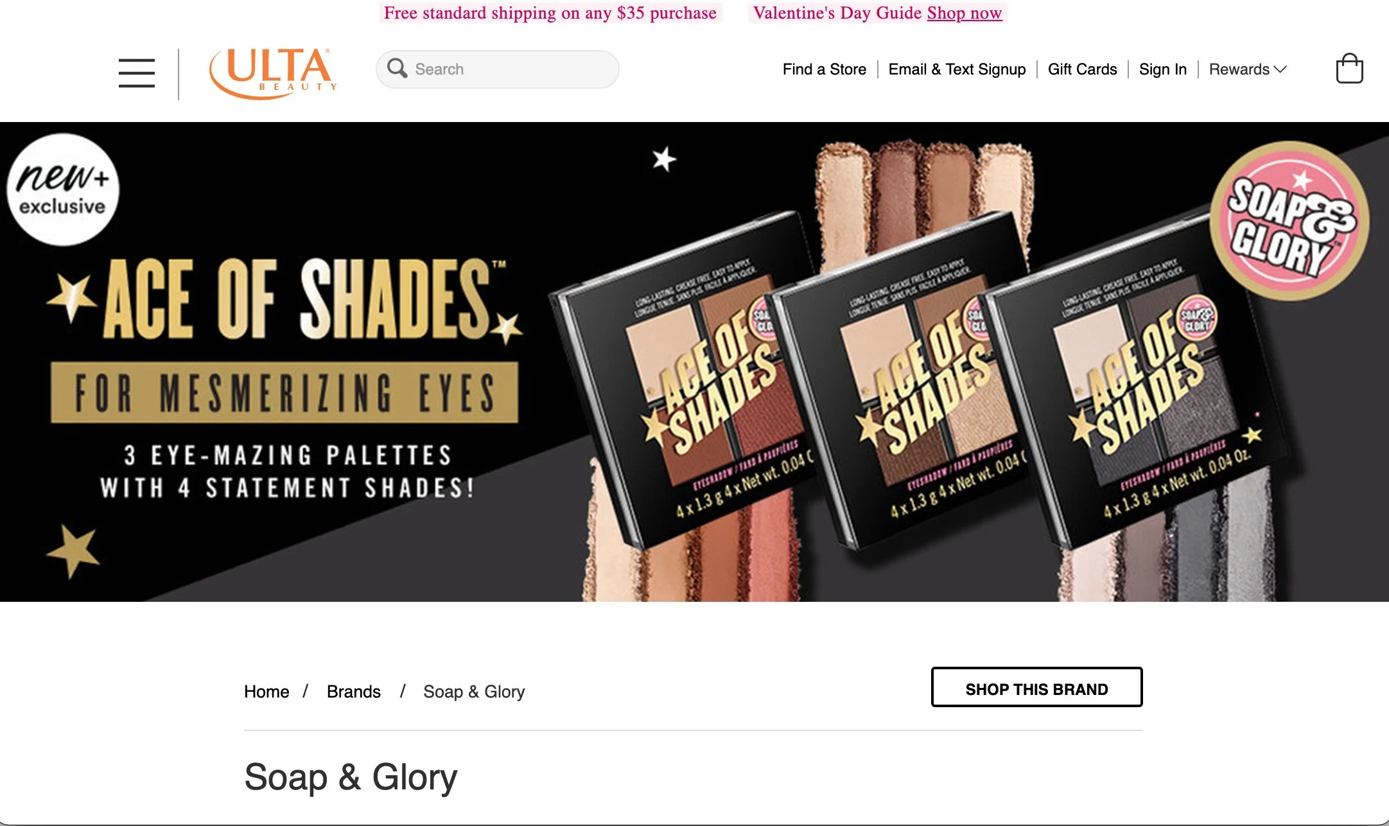
Task: Click the Shop This Brand button
Action: [x=1036, y=687]
